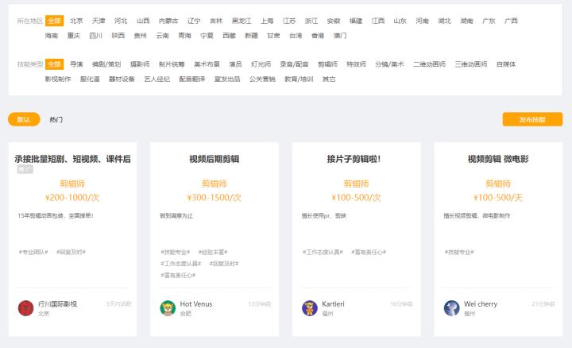Filter region by 湖南
The image size is (572, 348).
click(466, 21)
